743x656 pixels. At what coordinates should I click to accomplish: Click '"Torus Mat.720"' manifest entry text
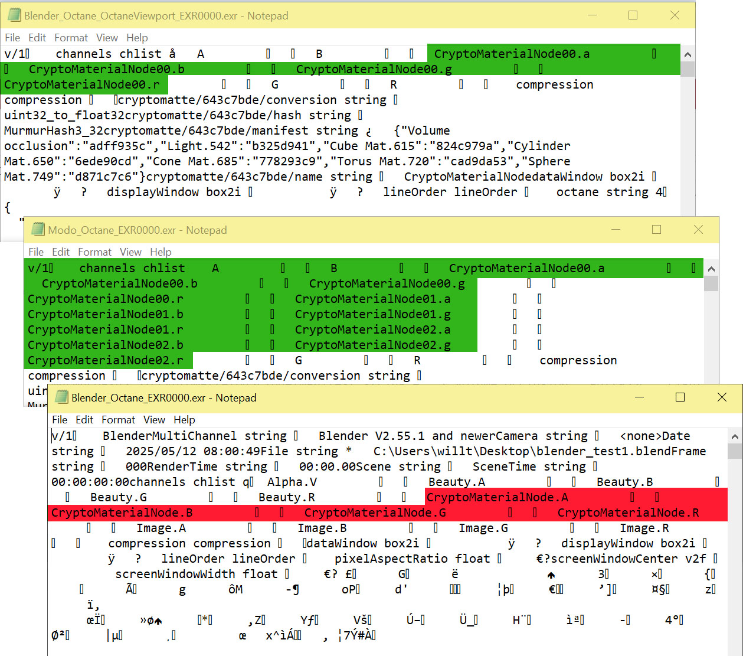point(382,161)
